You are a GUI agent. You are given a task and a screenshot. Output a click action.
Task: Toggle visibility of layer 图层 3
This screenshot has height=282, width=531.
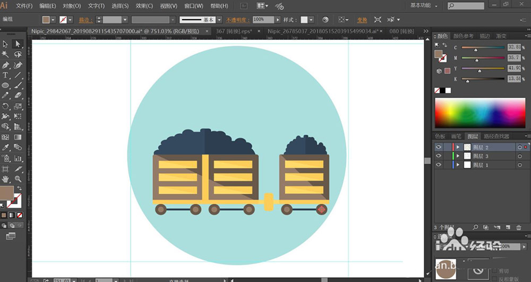439,156
